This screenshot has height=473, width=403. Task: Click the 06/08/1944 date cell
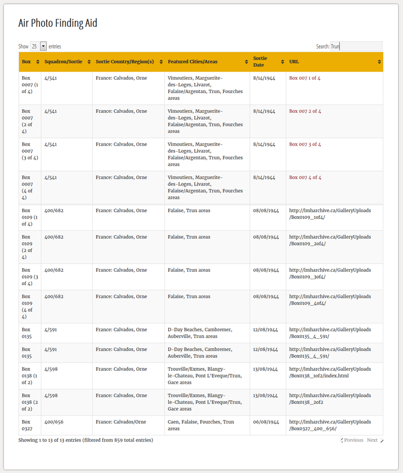[268, 426]
